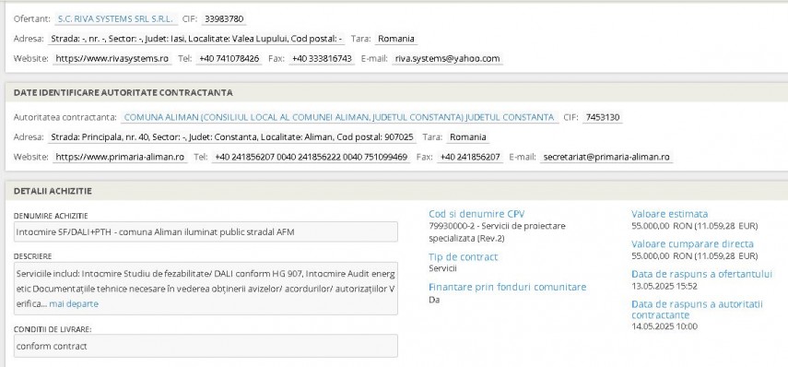
Task: Select the date 14.05.2025 10:00
Action: [665, 326]
